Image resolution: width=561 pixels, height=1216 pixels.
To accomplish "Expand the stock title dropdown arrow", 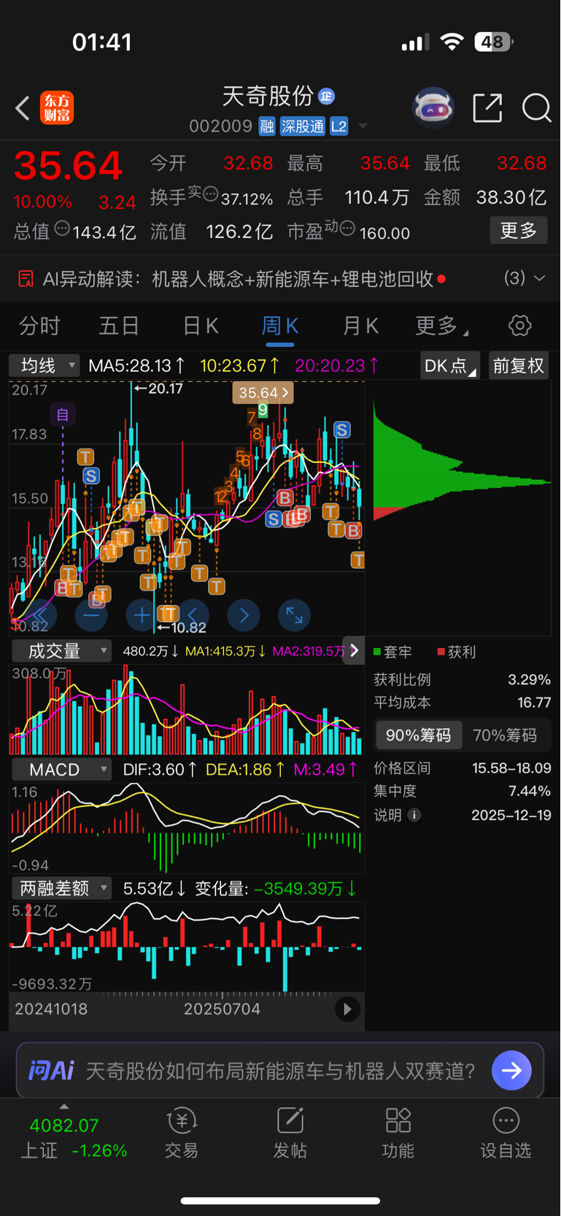I will click(363, 126).
